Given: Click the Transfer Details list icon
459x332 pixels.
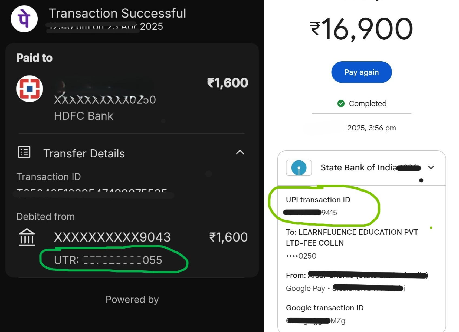Looking at the screenshot, I should 24,152.
